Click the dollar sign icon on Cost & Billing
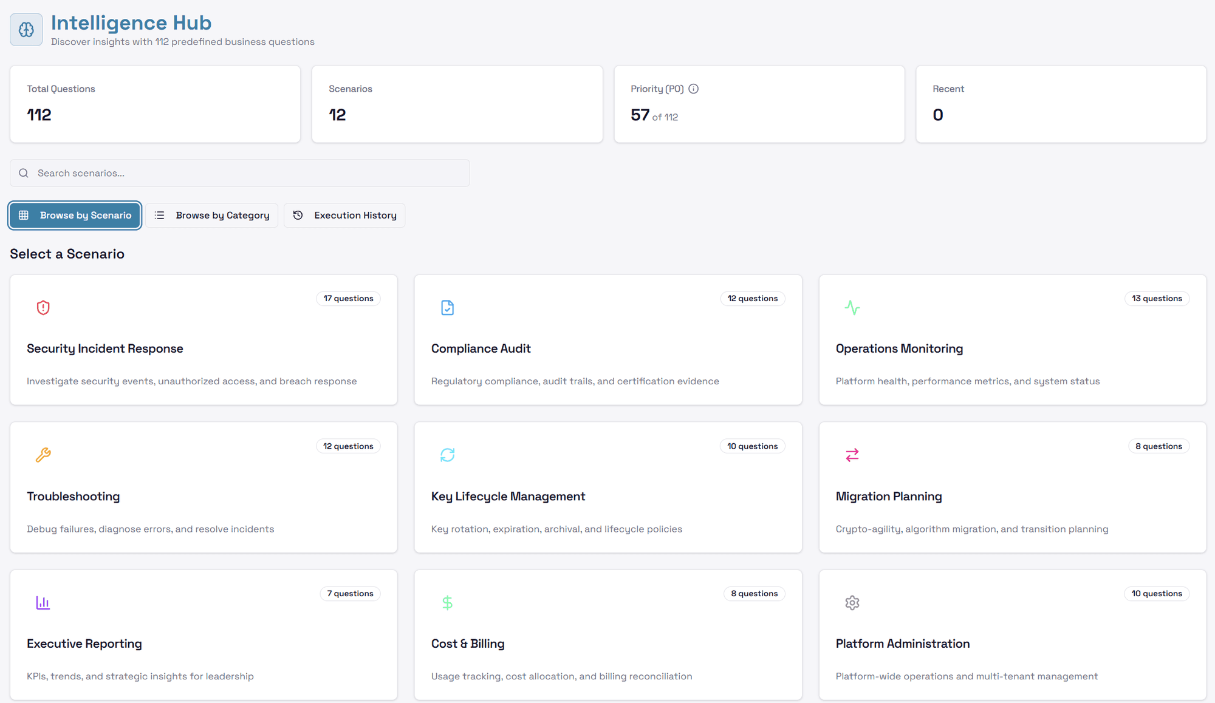This screenshot has height=703, width=1215. pos(447,603)
